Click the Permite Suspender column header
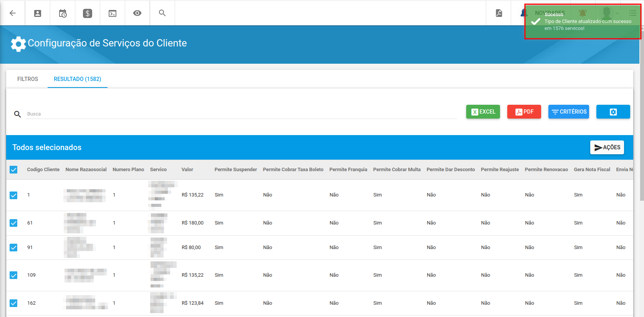 click(236, 170)
